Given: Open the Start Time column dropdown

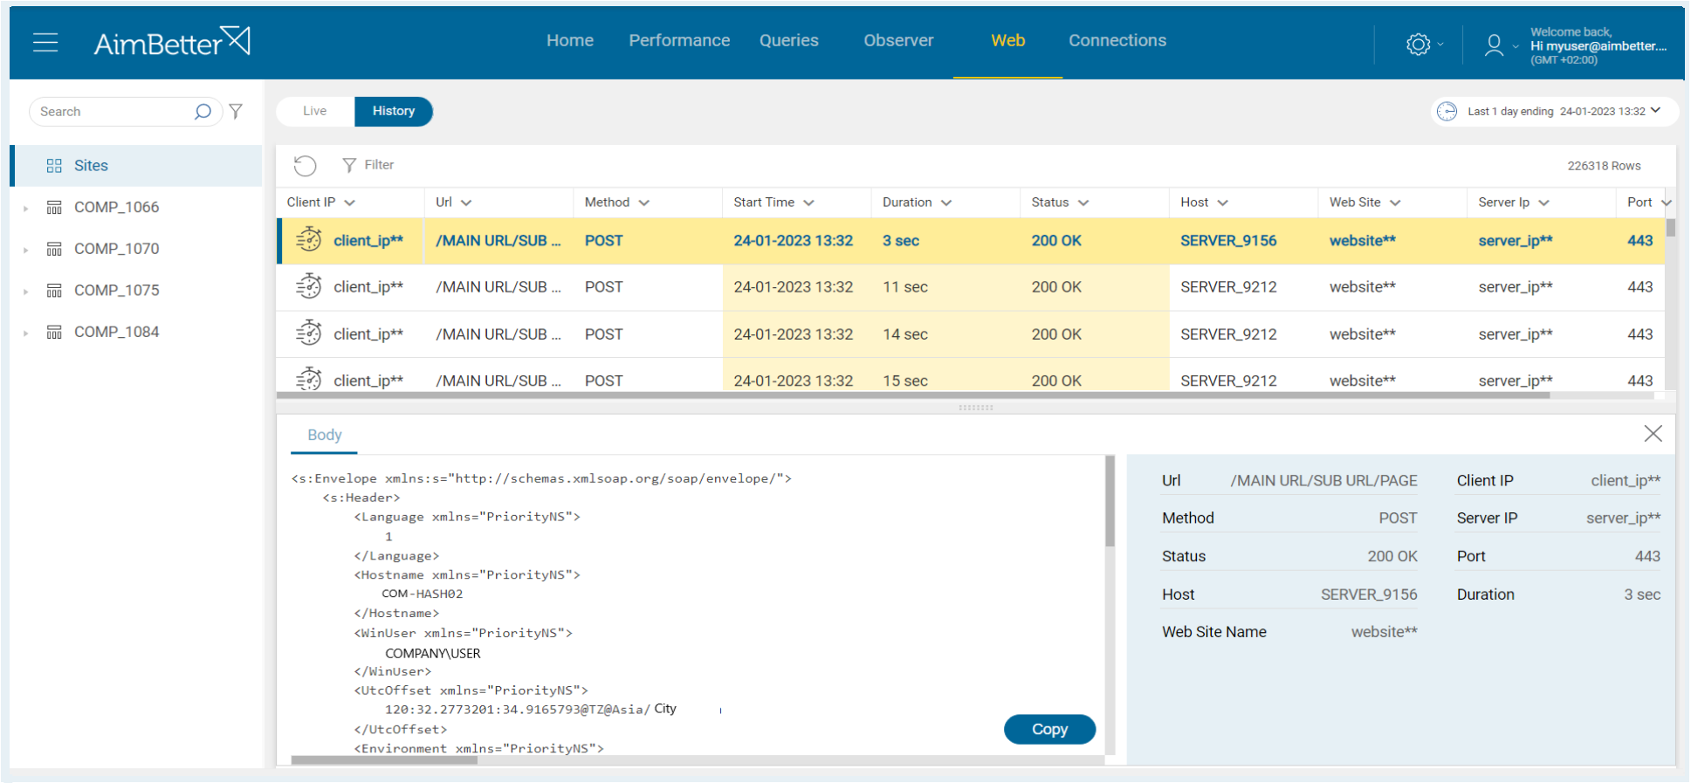Looking at the screenshot, I should [808, 203].
